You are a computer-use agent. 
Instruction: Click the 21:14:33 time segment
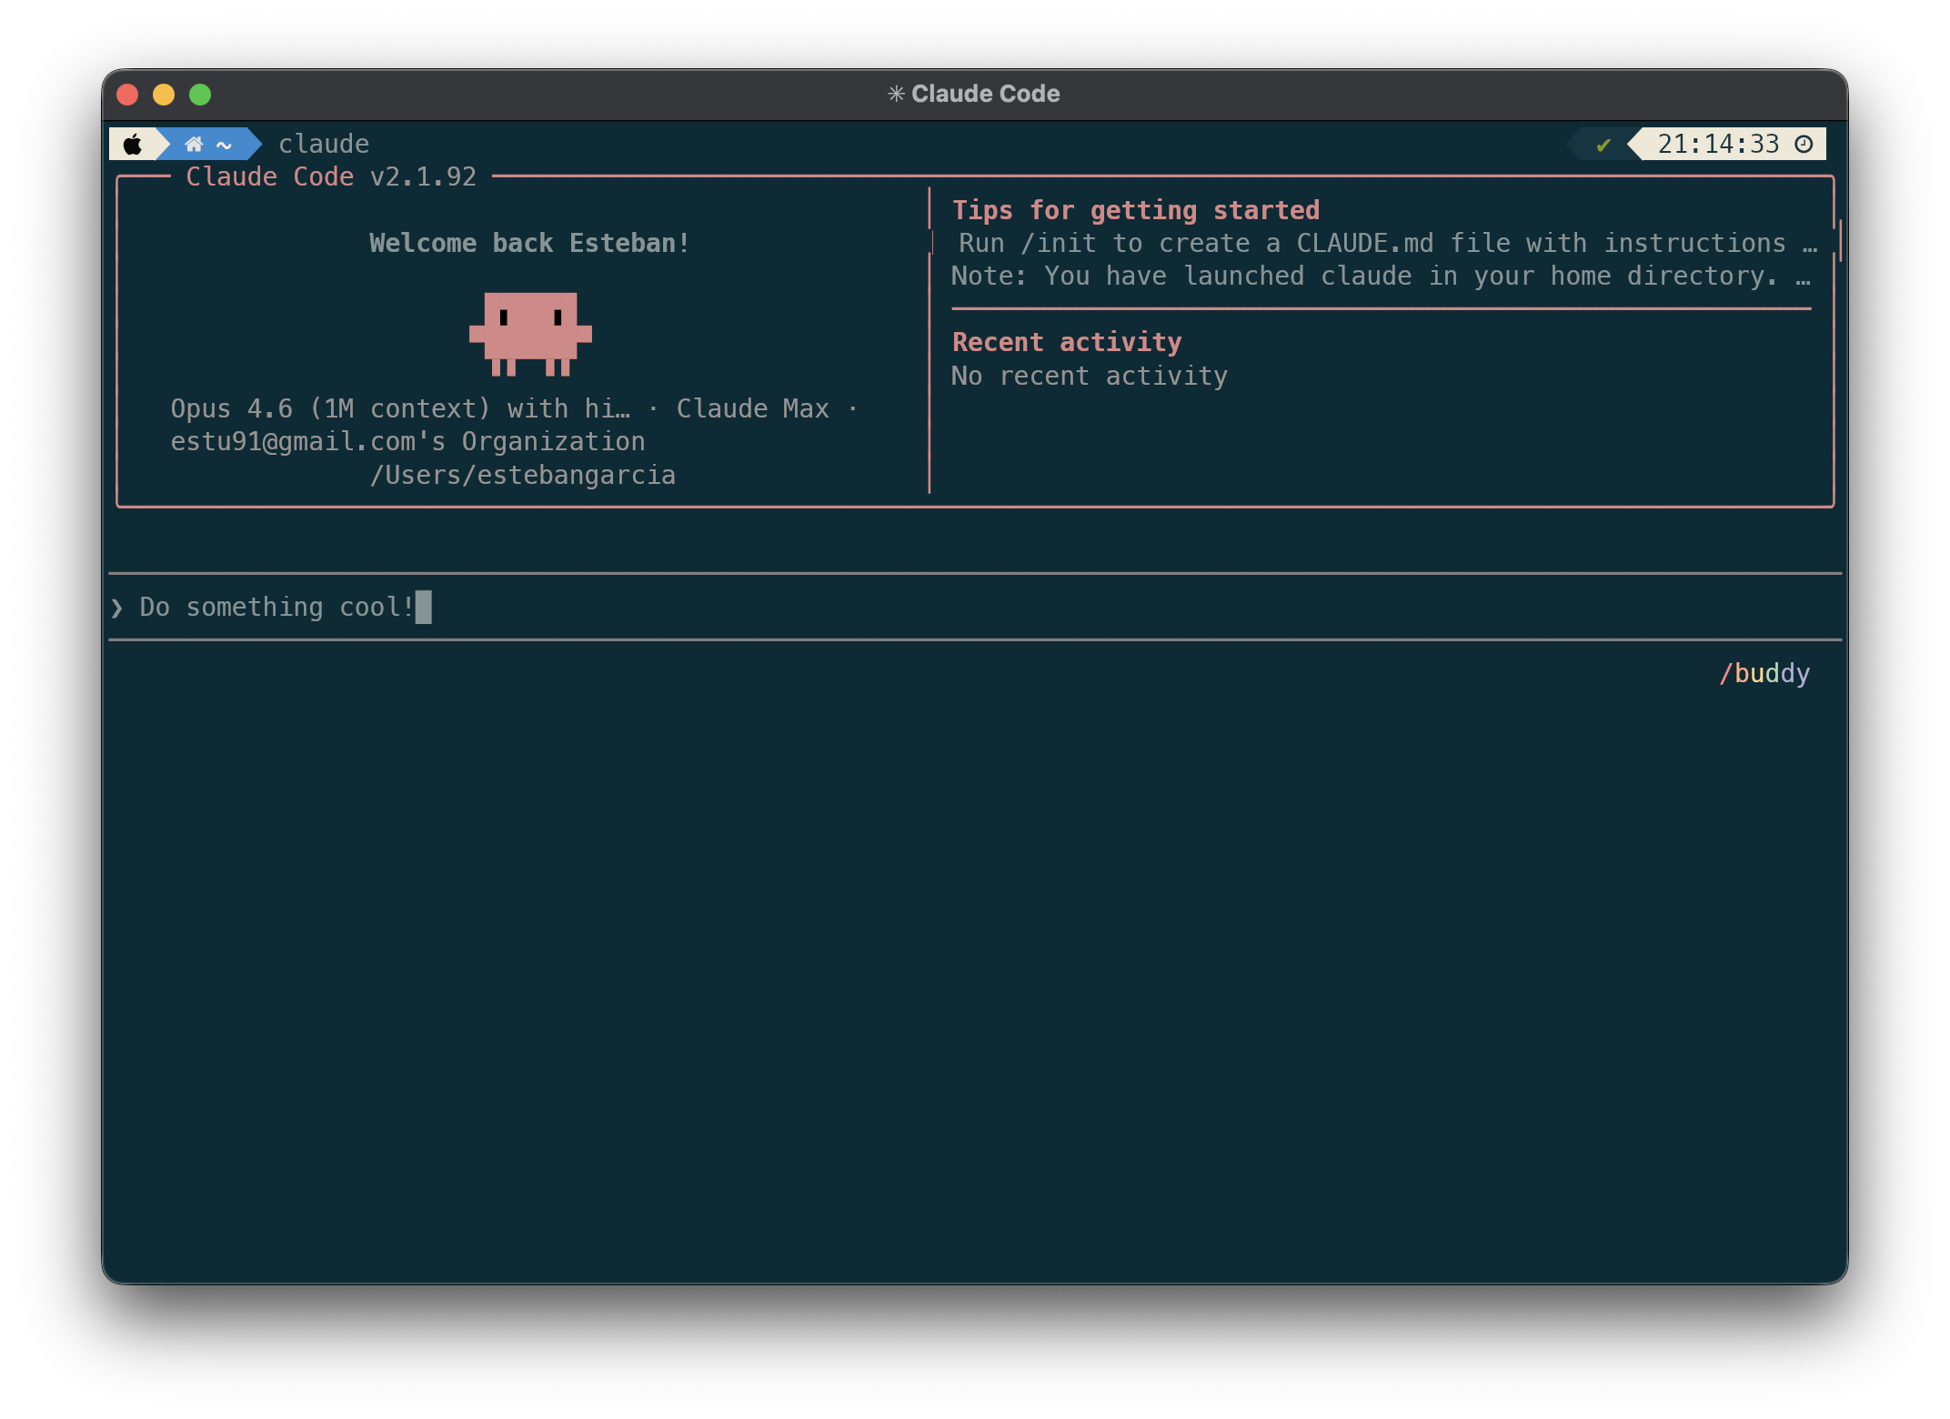click(1719, 144)
